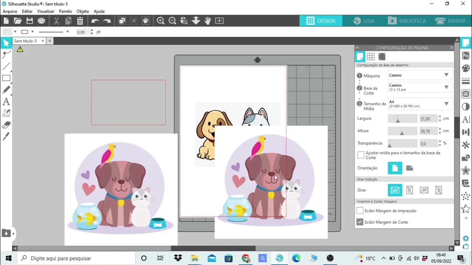Image resolution: width=472 pixels, height=265 pixels.
Task: Open the Arquivo menu
Action: pyautogui.click(x=10, y=11)
